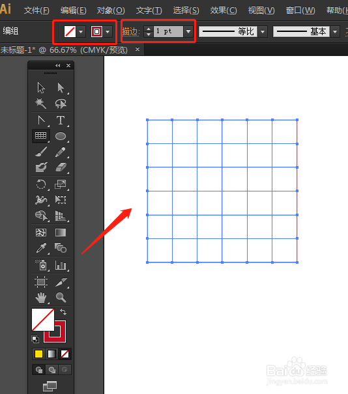Image resolution: width=348 pixels, height=394 pixels.
Task: Select the Slice tool
Action: pyautogui.click(x=61, y=282)
